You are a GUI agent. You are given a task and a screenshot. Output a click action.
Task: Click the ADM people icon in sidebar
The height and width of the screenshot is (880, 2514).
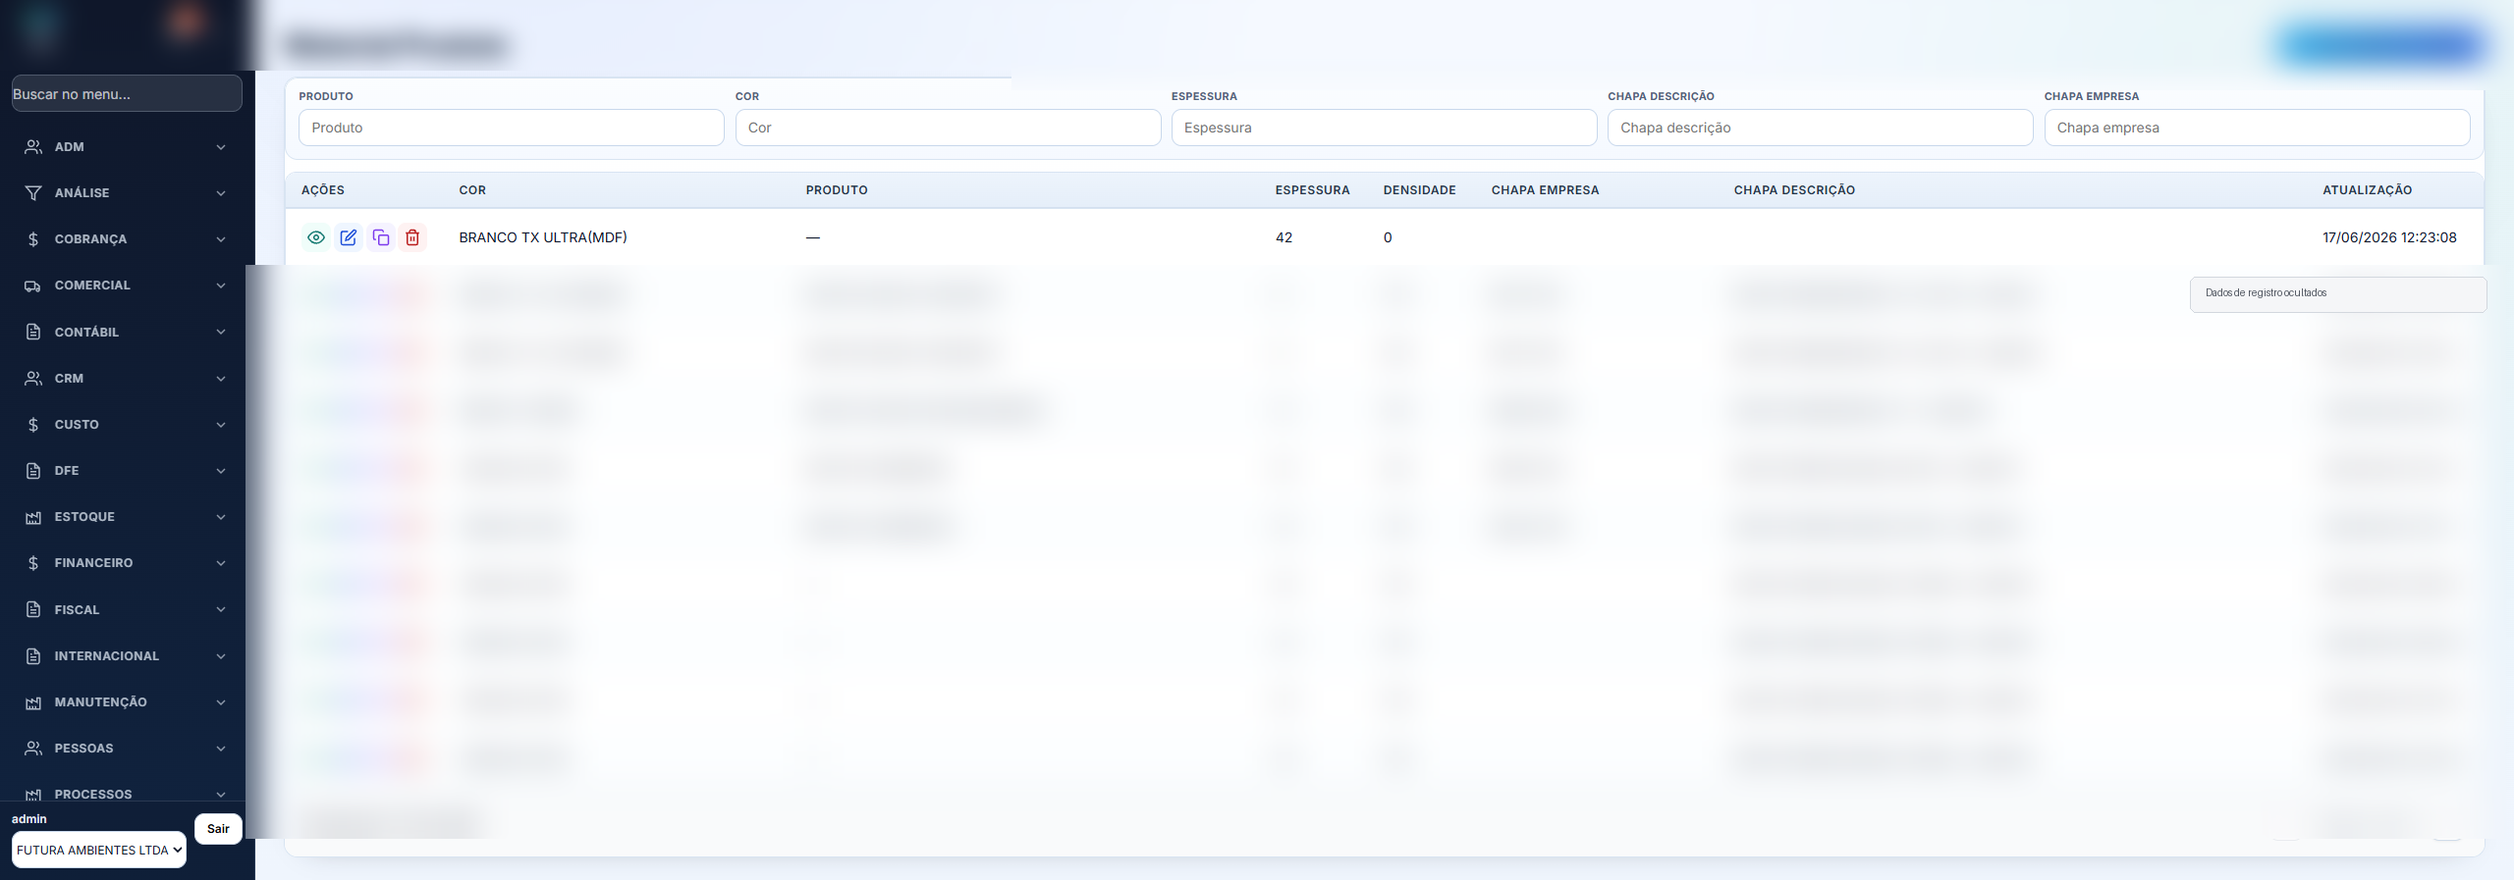(x=33, y=147)
